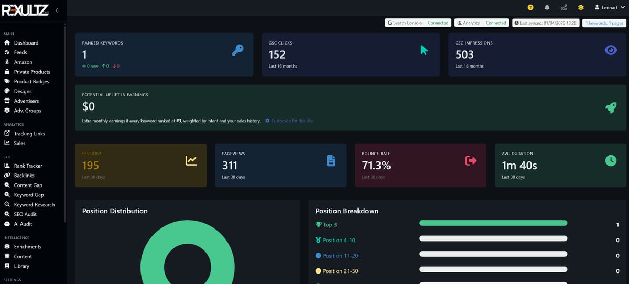
Task: Click the Rexultz logo
Action: [x=26, y=10]
